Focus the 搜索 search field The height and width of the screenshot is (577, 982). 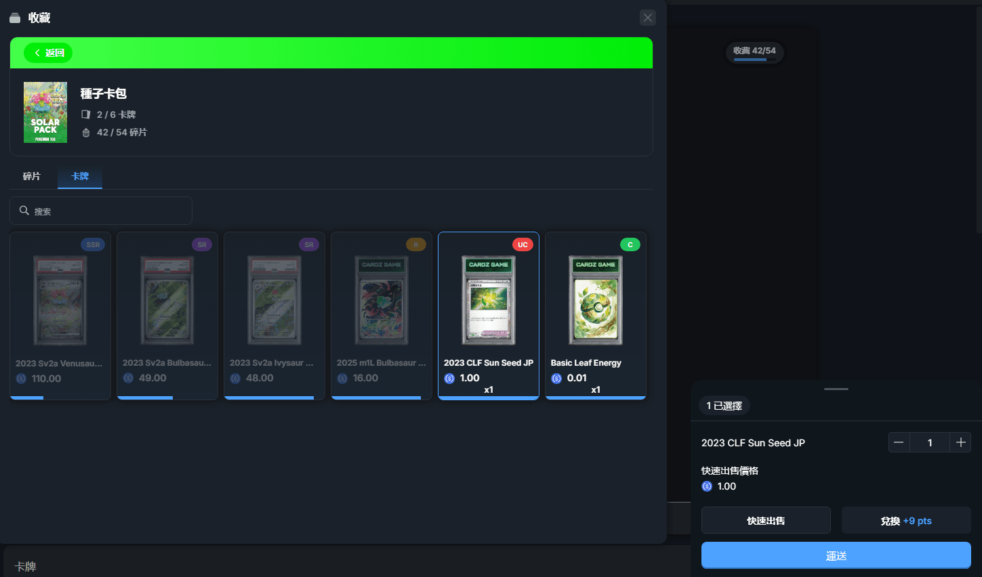point(101,211)
